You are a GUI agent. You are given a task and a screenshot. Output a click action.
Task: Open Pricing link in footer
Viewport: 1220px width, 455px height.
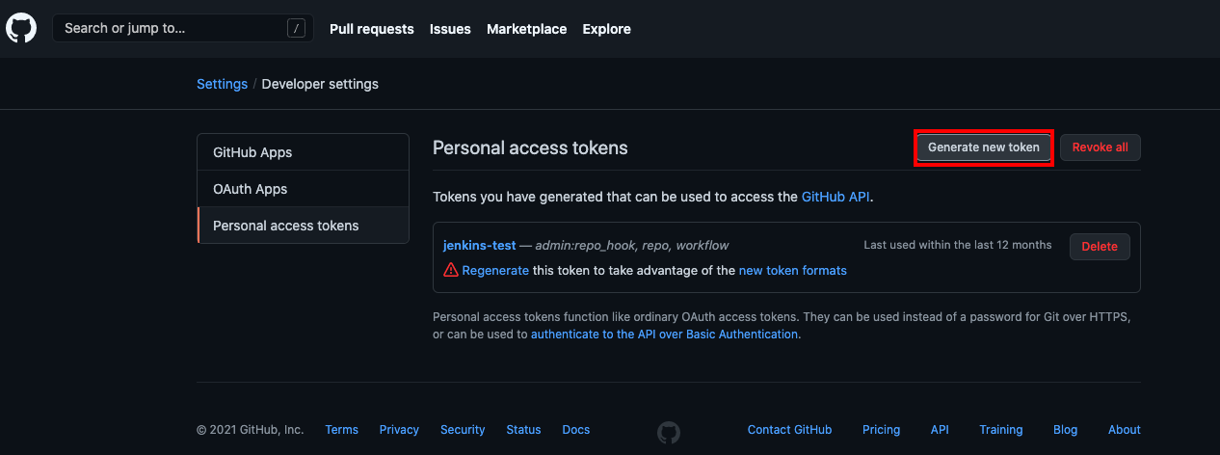coord(882,430)
